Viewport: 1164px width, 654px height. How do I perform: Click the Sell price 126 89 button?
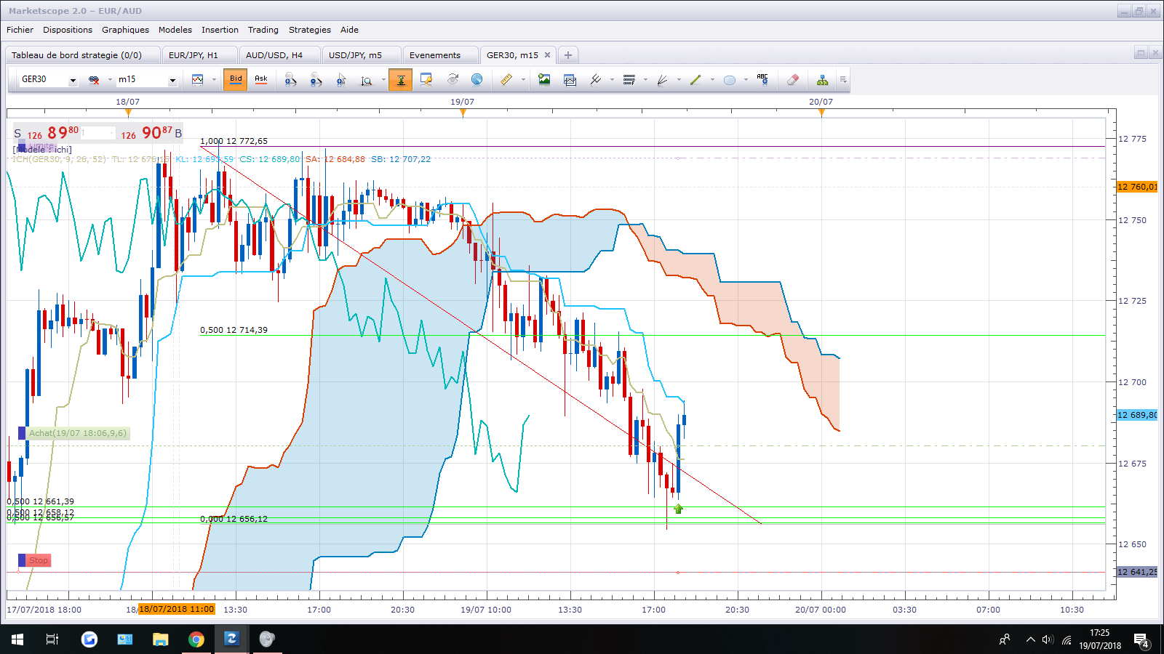coord(47,133)
